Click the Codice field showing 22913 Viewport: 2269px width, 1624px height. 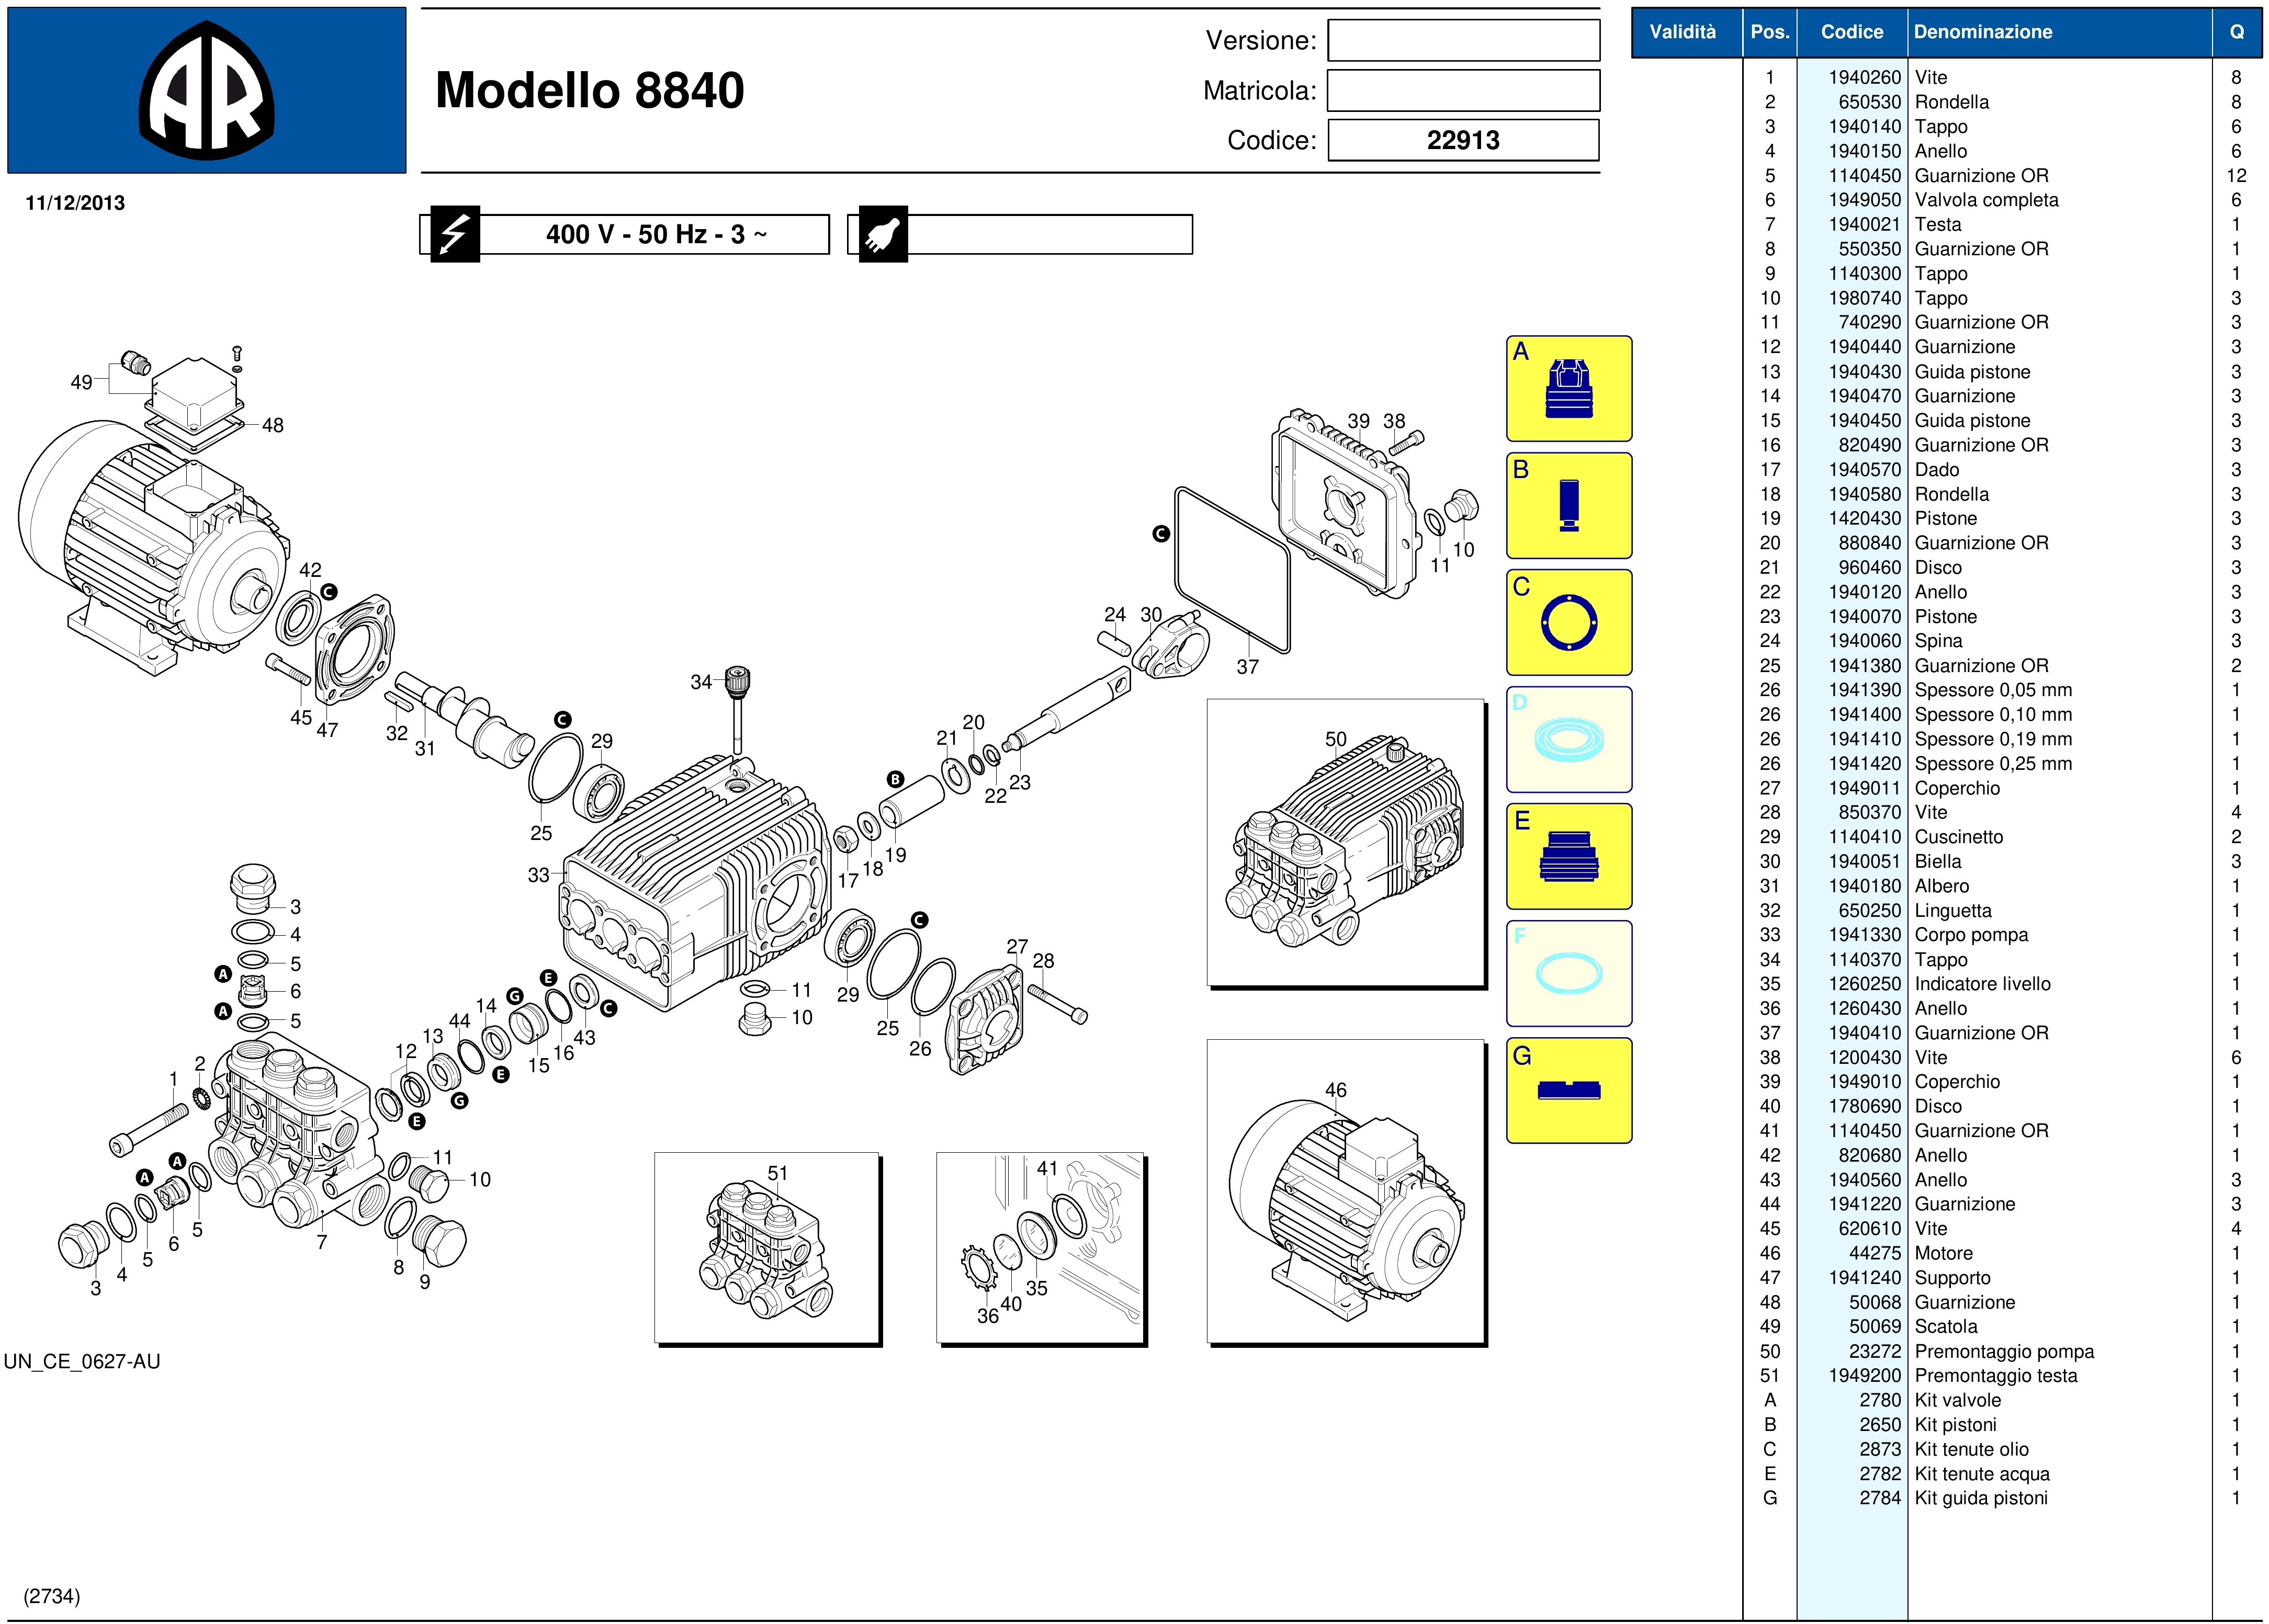1463,140
